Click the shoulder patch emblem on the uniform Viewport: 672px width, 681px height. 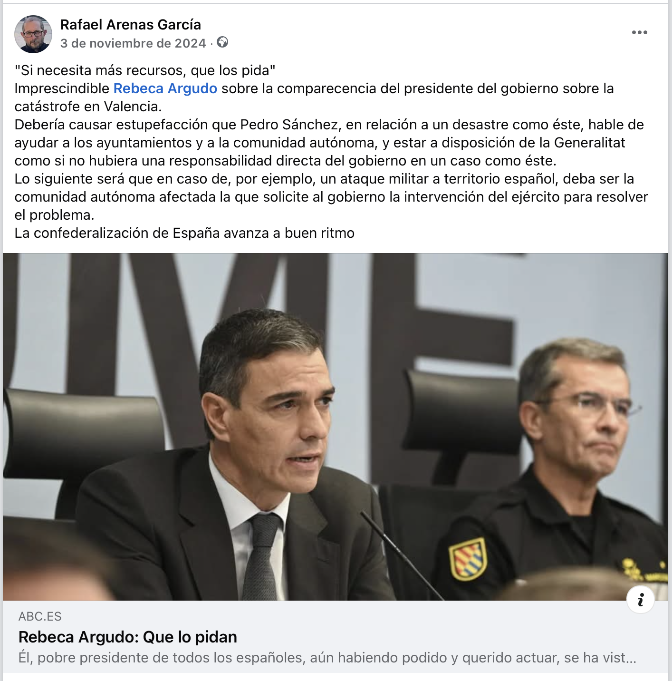[x=468, y=559]
